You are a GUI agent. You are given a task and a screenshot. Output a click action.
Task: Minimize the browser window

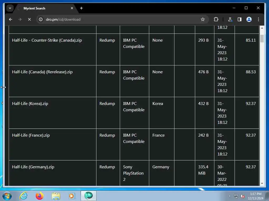coord(234,8)
